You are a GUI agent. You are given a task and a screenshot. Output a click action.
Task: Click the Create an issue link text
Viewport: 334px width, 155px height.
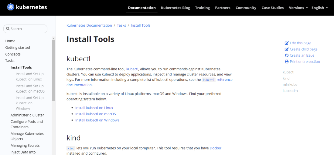[302, 55]
